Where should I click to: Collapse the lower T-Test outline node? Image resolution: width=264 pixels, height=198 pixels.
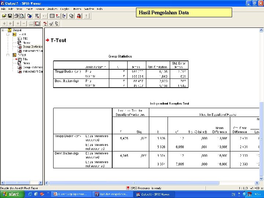(8, 55)
